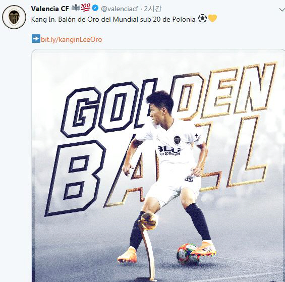Open the tweet timestamp 2시간
Viewport: 285px width, 282px height.
(x=153, y=9)
